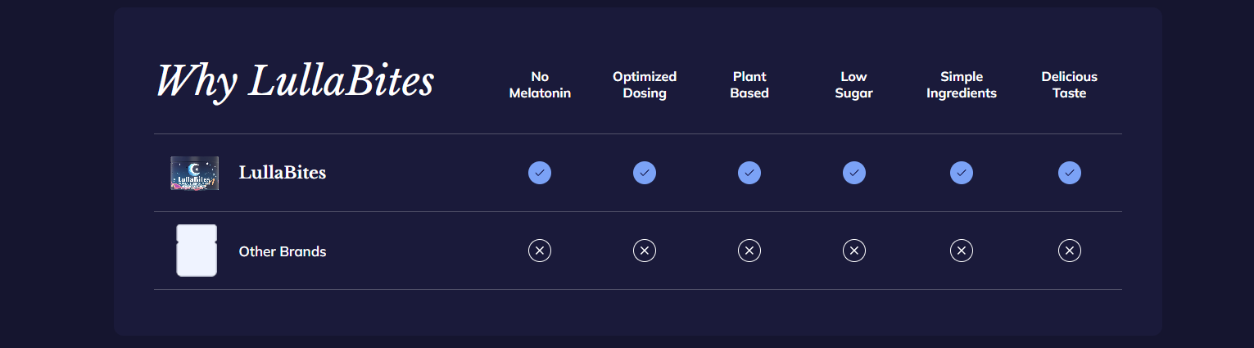Viewport: 1254px width, 348px height.
Task: Click Other Brands X under Optimized Dosing
Action: click(x=645, y=251)
